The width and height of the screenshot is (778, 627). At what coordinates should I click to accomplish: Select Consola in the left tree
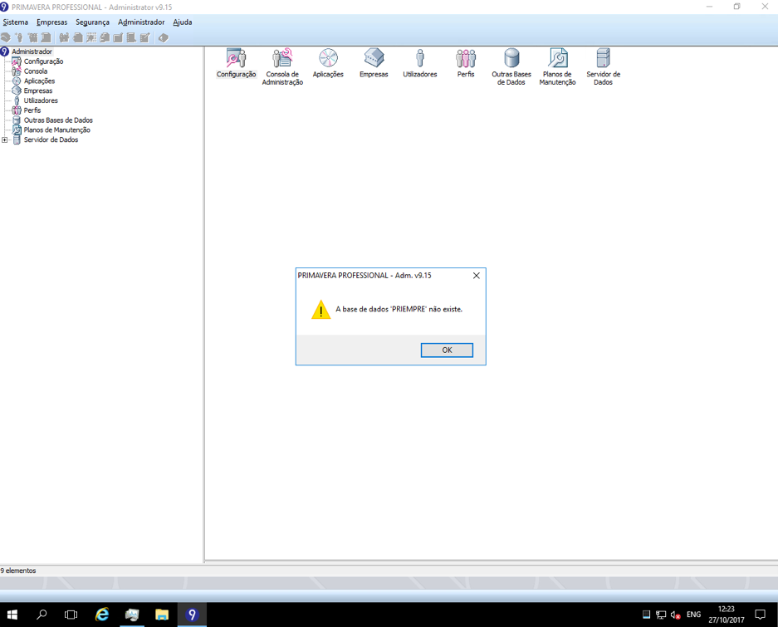click(x=35, y=71)
